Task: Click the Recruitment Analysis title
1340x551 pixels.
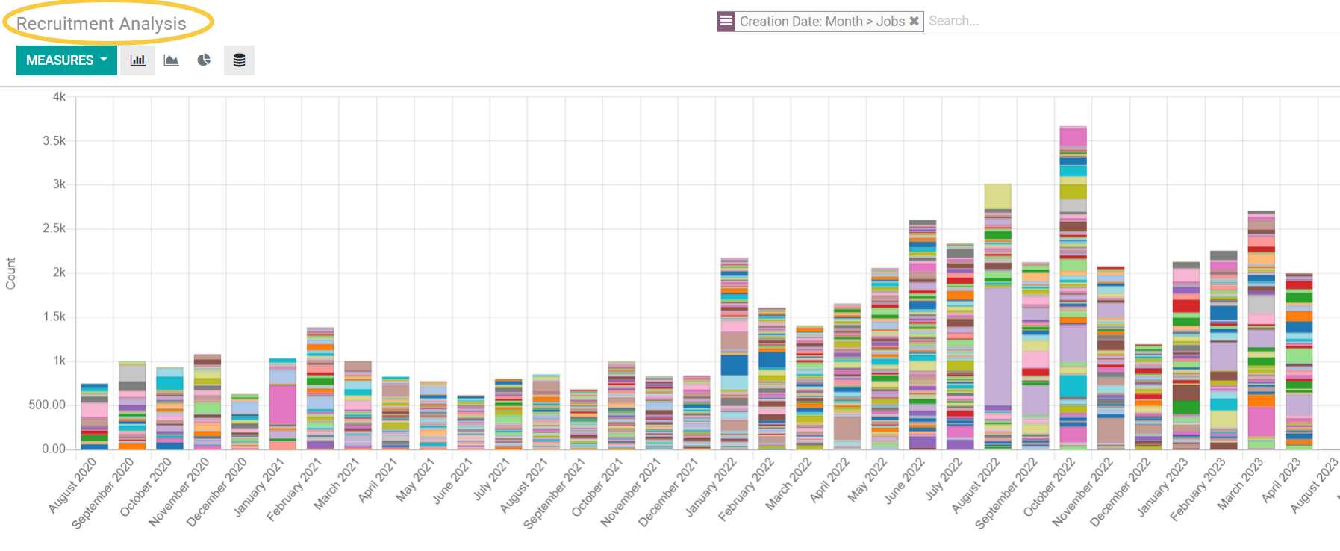Action: pyautogui.click(x=102, y=24)
